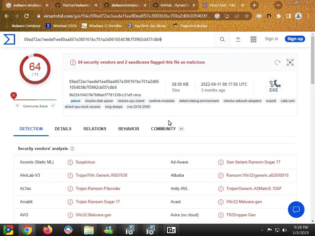Show hidden tray icons arrow

[x=262, y=230]
